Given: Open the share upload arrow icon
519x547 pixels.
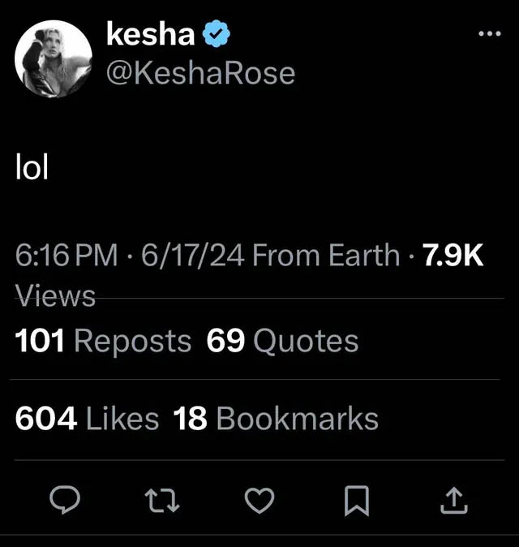Looking at the screenshot, I should point(454,501).
